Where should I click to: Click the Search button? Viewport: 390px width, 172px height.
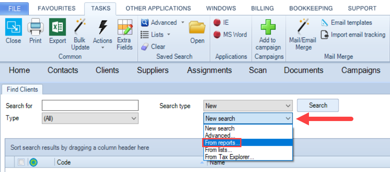(x=318, y=105)
